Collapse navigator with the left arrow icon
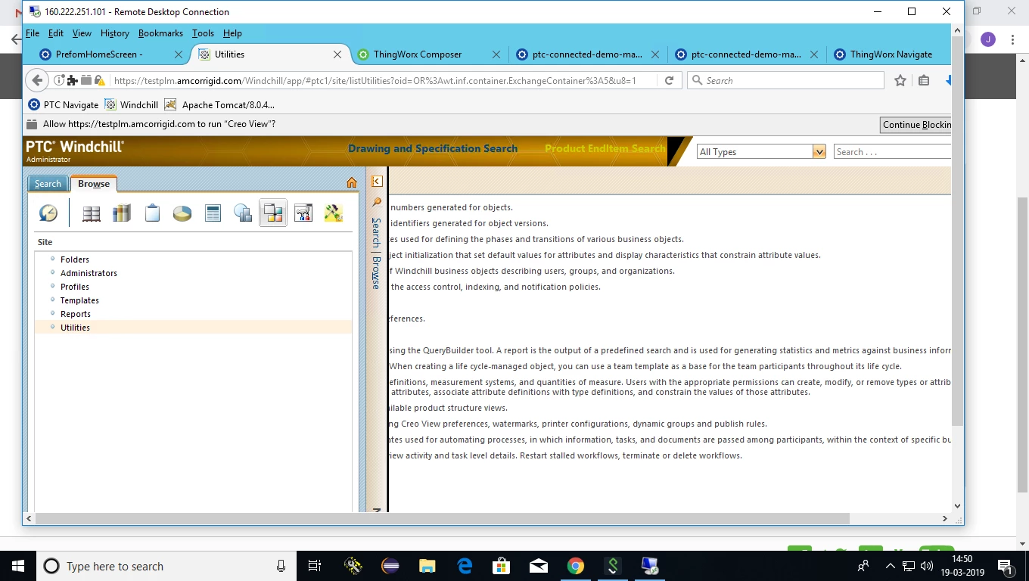 (x=377, y=181)
